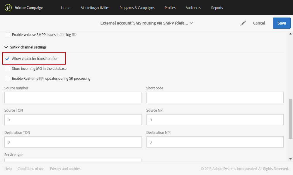The image size is (293, 175).
Task: Enable Store incoming MO in the database
Action: pos(7,69)
